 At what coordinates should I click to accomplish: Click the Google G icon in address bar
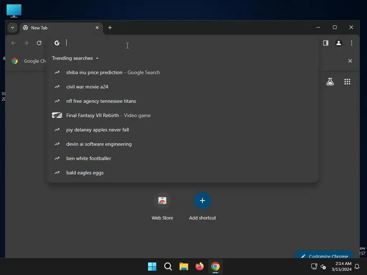click(x=57, y=43)
